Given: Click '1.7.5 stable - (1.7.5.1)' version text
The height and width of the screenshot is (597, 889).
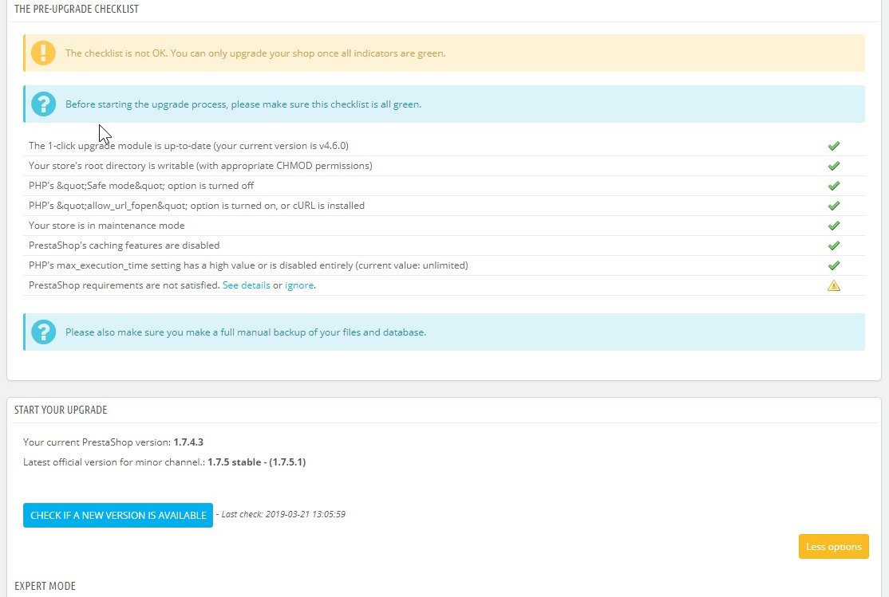Looking at the screenshot, I should click(256, 461).
